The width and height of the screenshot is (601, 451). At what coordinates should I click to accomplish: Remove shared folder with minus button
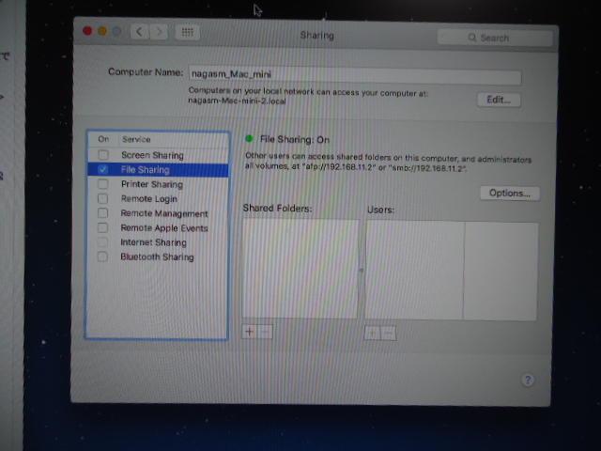pos(265,332)
